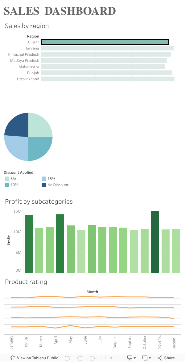Toggle the 15% discount legend item

point(44,179)
